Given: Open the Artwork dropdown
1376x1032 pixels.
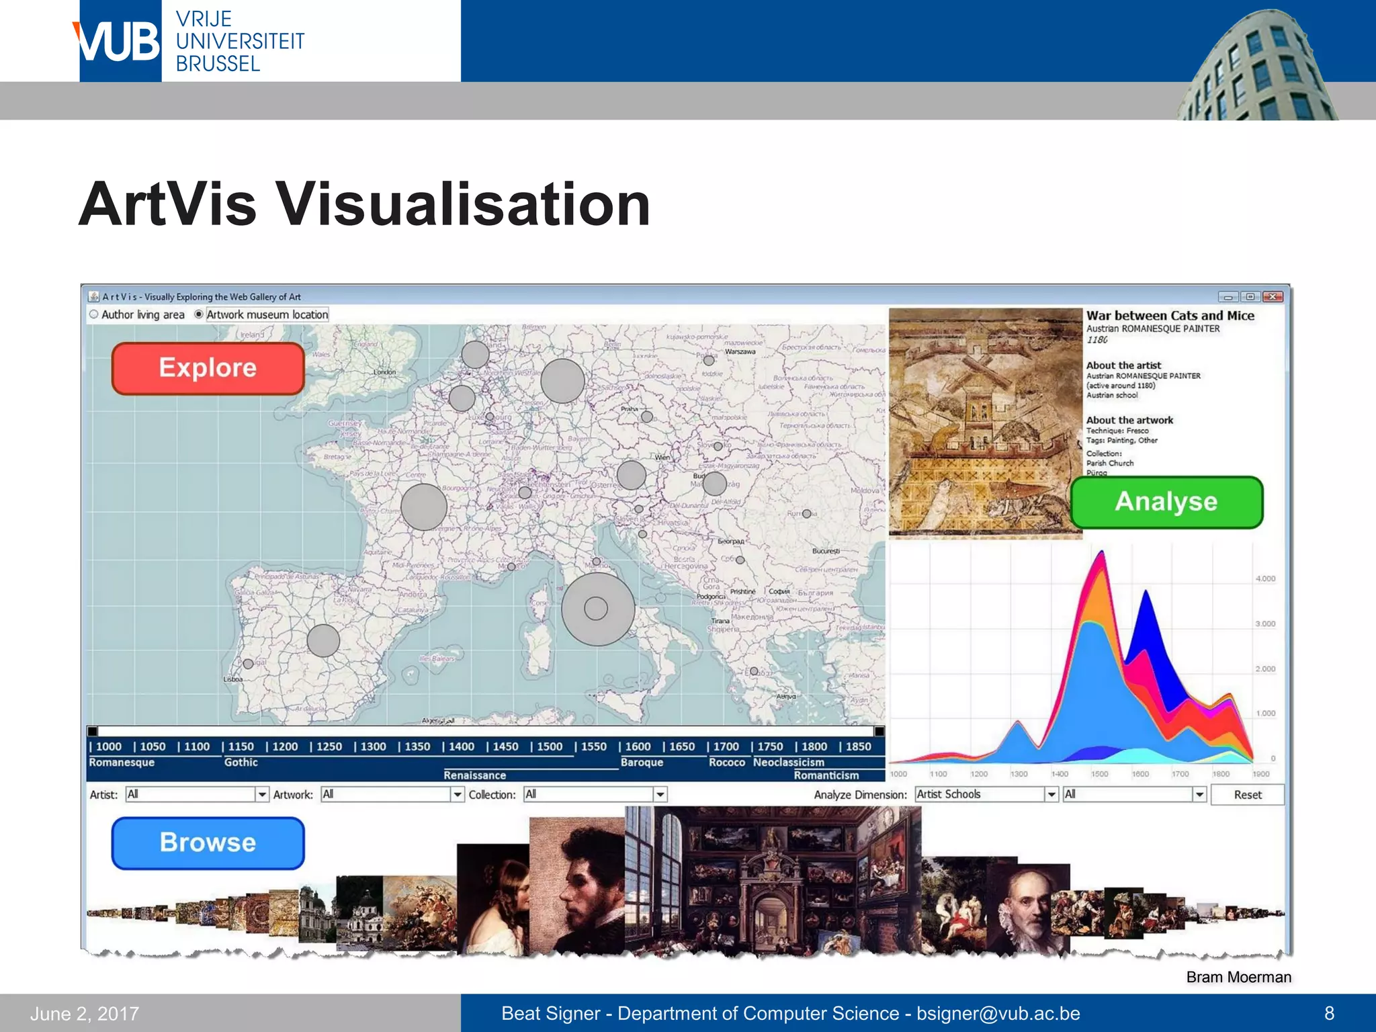Looking at the screenshot, I should point(458,794).
